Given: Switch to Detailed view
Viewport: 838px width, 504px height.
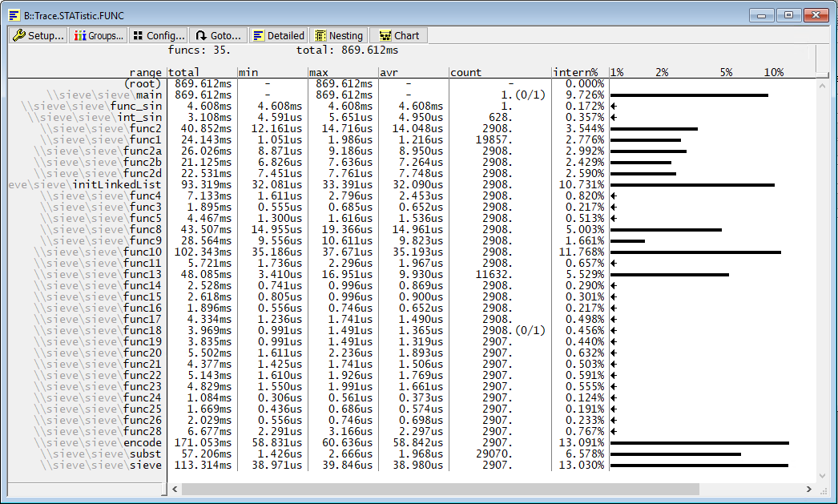Looking at the screenshot, I should (278, 35).
